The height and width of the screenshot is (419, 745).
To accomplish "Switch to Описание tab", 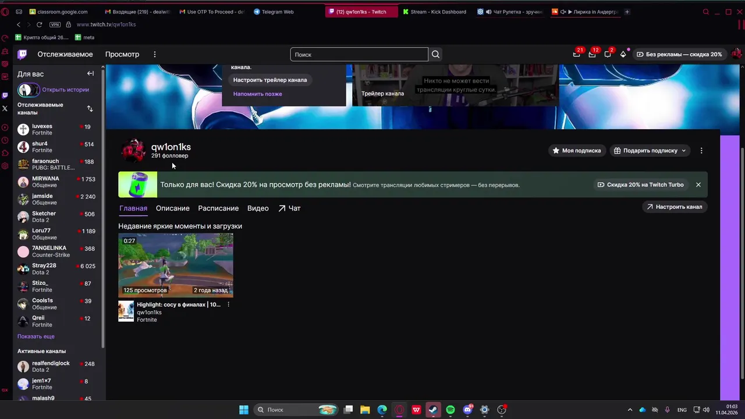I will 173,208.
